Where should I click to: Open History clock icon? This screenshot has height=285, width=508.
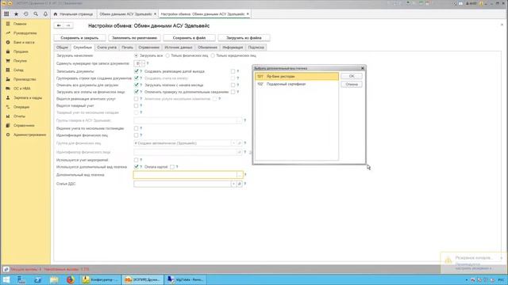click(x=26, y=14)
